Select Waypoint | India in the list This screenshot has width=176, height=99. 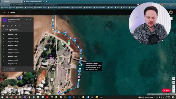(x=17, y=64)
